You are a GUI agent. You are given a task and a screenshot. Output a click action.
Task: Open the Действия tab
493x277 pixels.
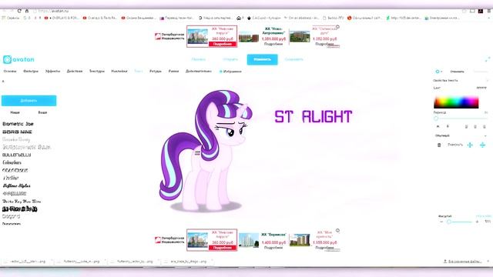(75, 72)
